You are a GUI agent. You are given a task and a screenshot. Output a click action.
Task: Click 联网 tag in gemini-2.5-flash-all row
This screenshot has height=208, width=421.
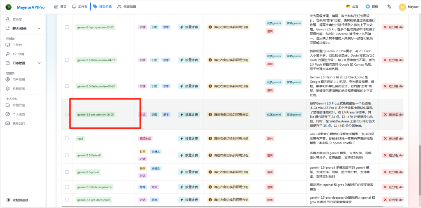click(x=142, y=152)
